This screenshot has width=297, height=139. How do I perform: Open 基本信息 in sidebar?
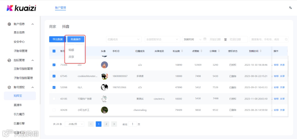click(19, 32)
